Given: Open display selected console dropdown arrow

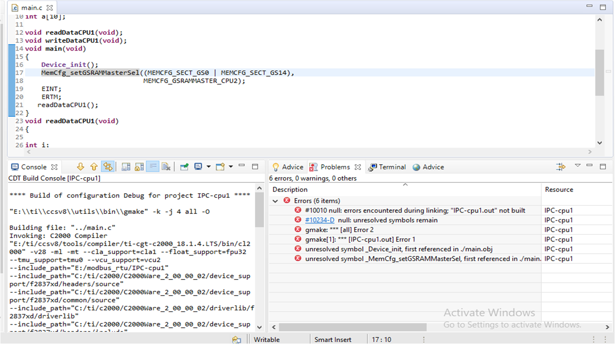Looking at the screenshot, I should click(208, 167).
